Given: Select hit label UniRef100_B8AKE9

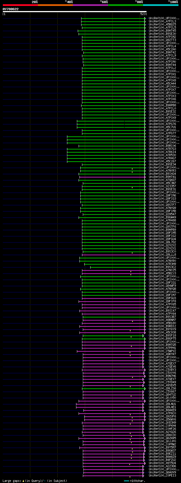Looking at the screenshot, I should coord(162,410).
